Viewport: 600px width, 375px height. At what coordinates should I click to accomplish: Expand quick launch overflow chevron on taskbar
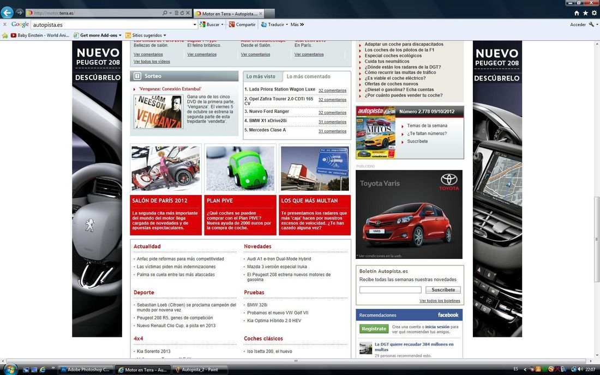click(53, 368)
